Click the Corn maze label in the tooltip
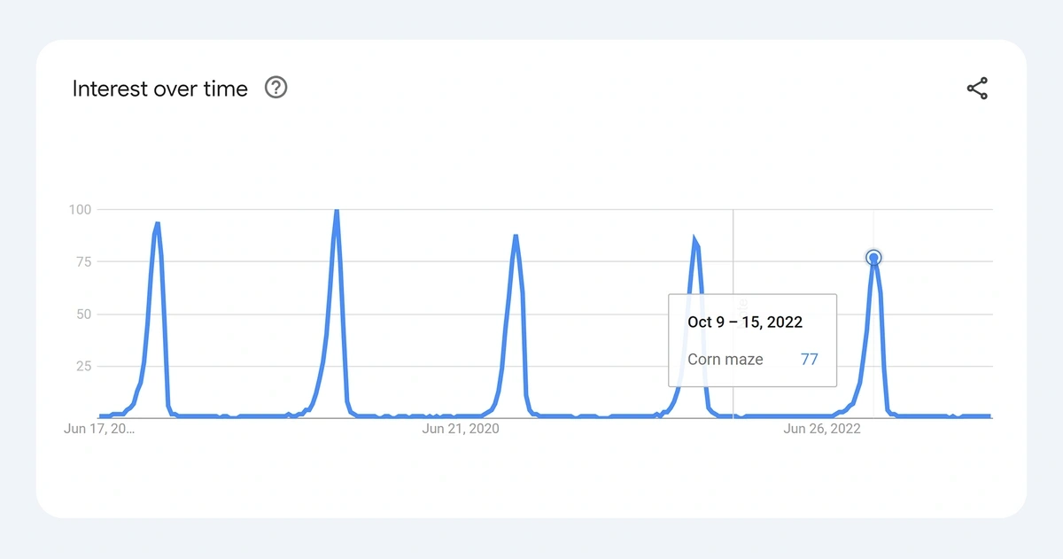The image size is (1063, 559). coord(725,360)
